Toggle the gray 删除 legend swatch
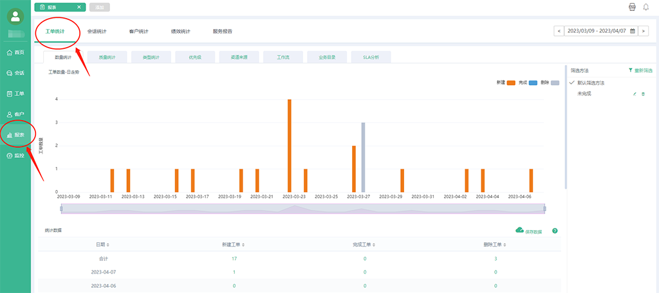The width and height of the screenshot is (659, 293). coord(555,83)
